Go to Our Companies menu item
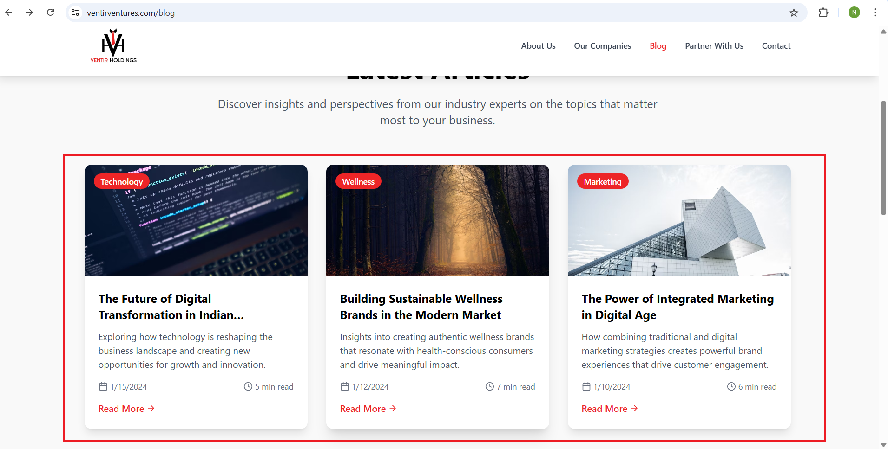Image resolution: width=888 pixels, height=449 pixels. point(602,46)
